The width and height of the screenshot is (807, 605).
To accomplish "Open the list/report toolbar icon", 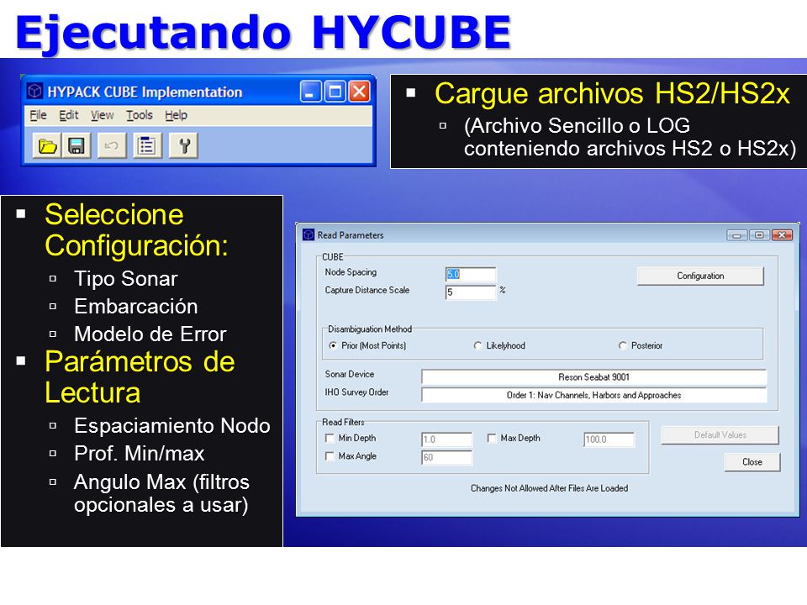I will tap(146, 146).
